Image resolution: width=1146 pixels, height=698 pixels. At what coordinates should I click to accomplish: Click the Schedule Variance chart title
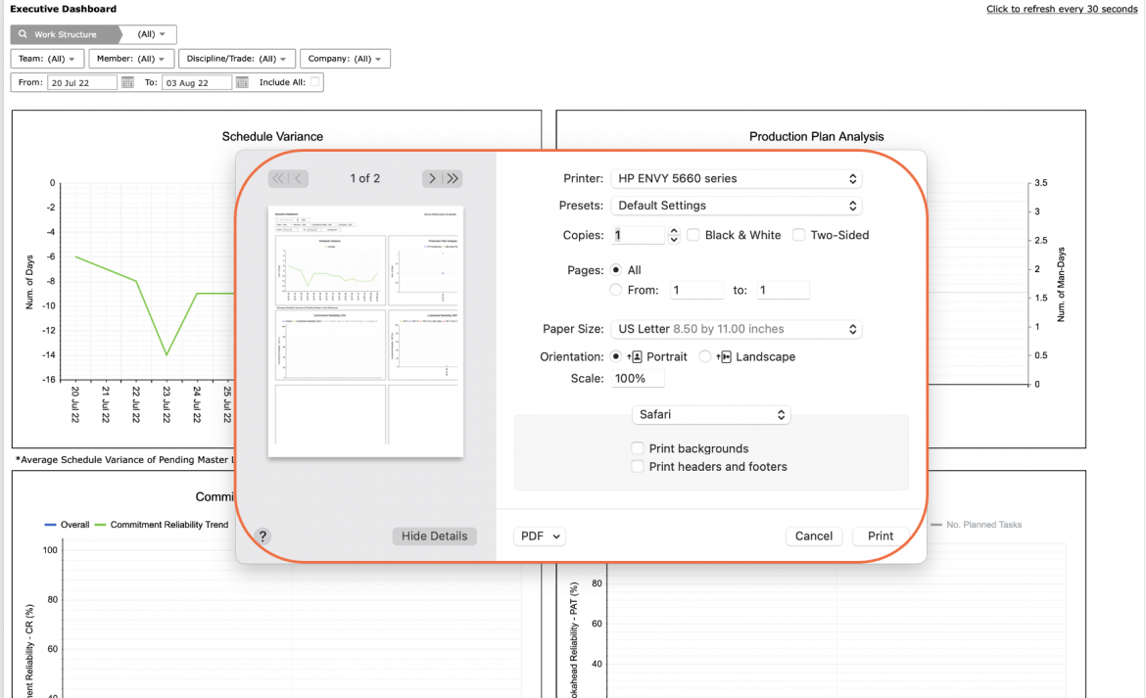coord(272,136)
